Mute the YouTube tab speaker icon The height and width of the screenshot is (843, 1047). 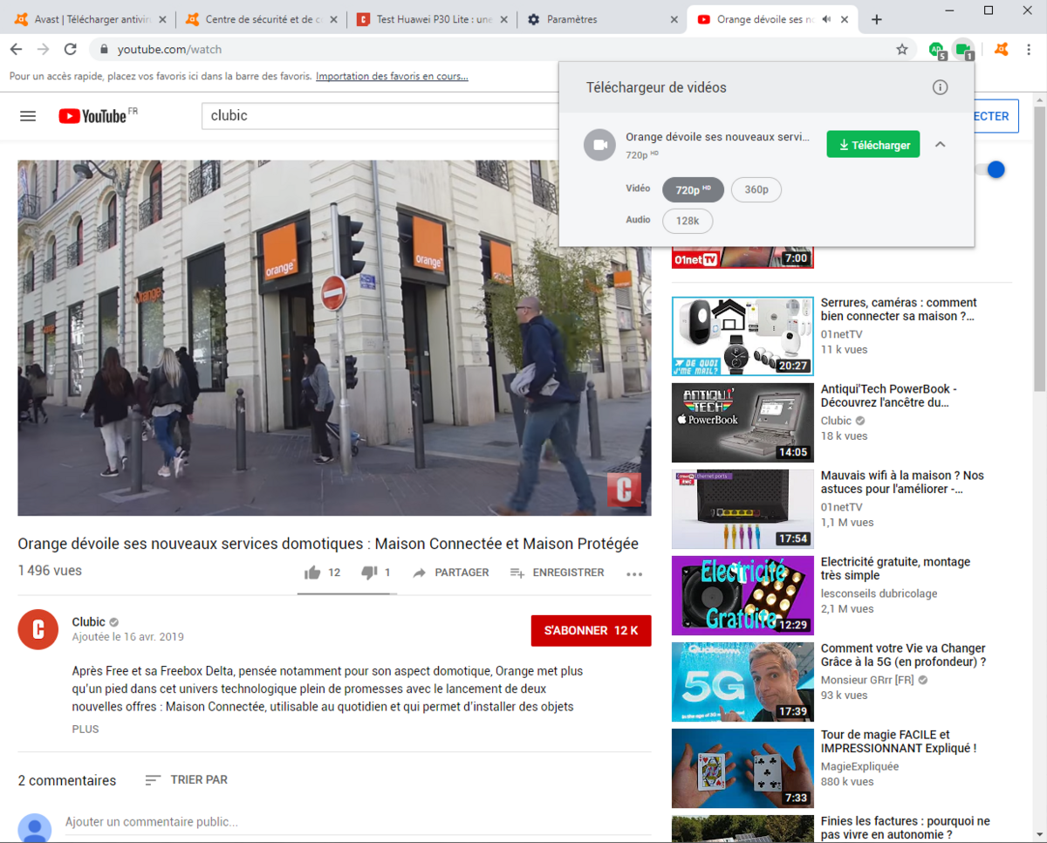826,19
